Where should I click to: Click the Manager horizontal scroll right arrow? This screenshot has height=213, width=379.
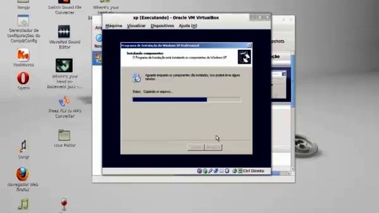click(288, 173)
